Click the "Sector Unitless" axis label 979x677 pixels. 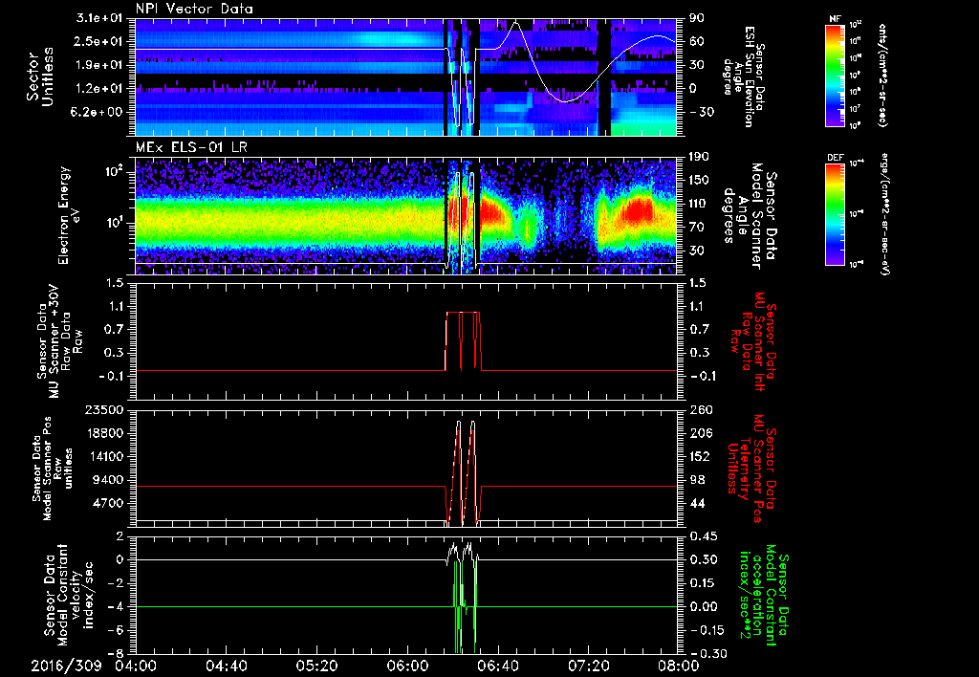click(40, 77)
